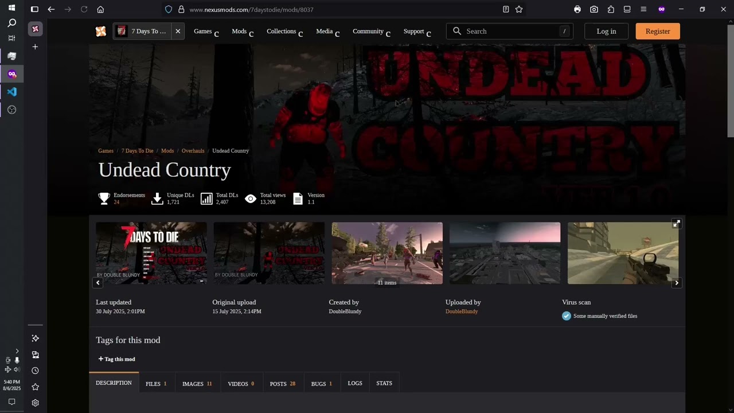Open the purple mask extension icon

coord(662,9)
